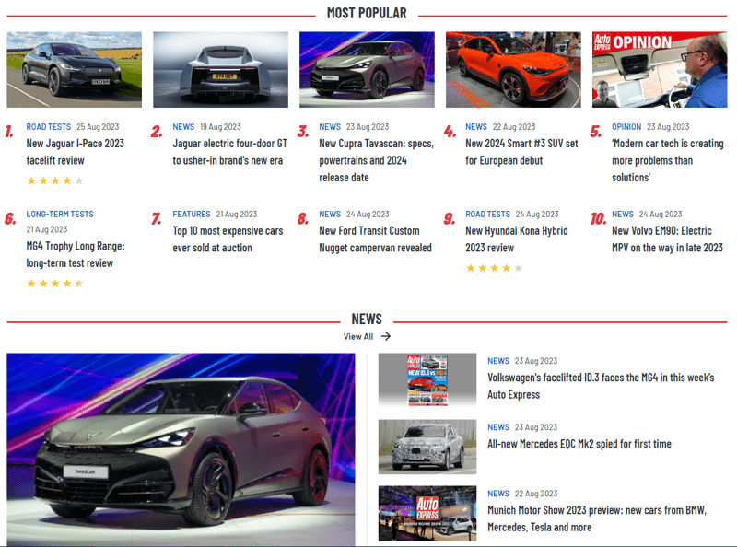The image size is (737, 547).
Task: Open the large Cupra Tavascan news image
Action: [181, 449]
